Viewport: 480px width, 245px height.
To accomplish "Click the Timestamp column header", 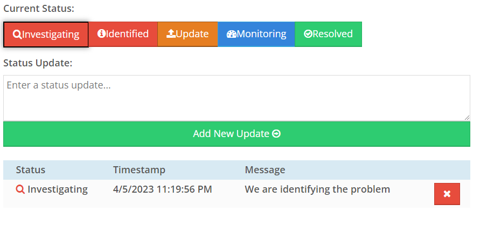I will pos(140,170).
